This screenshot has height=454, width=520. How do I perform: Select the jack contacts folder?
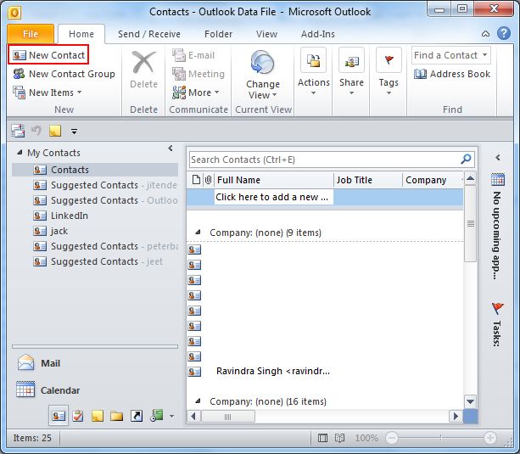pos(51,231)
